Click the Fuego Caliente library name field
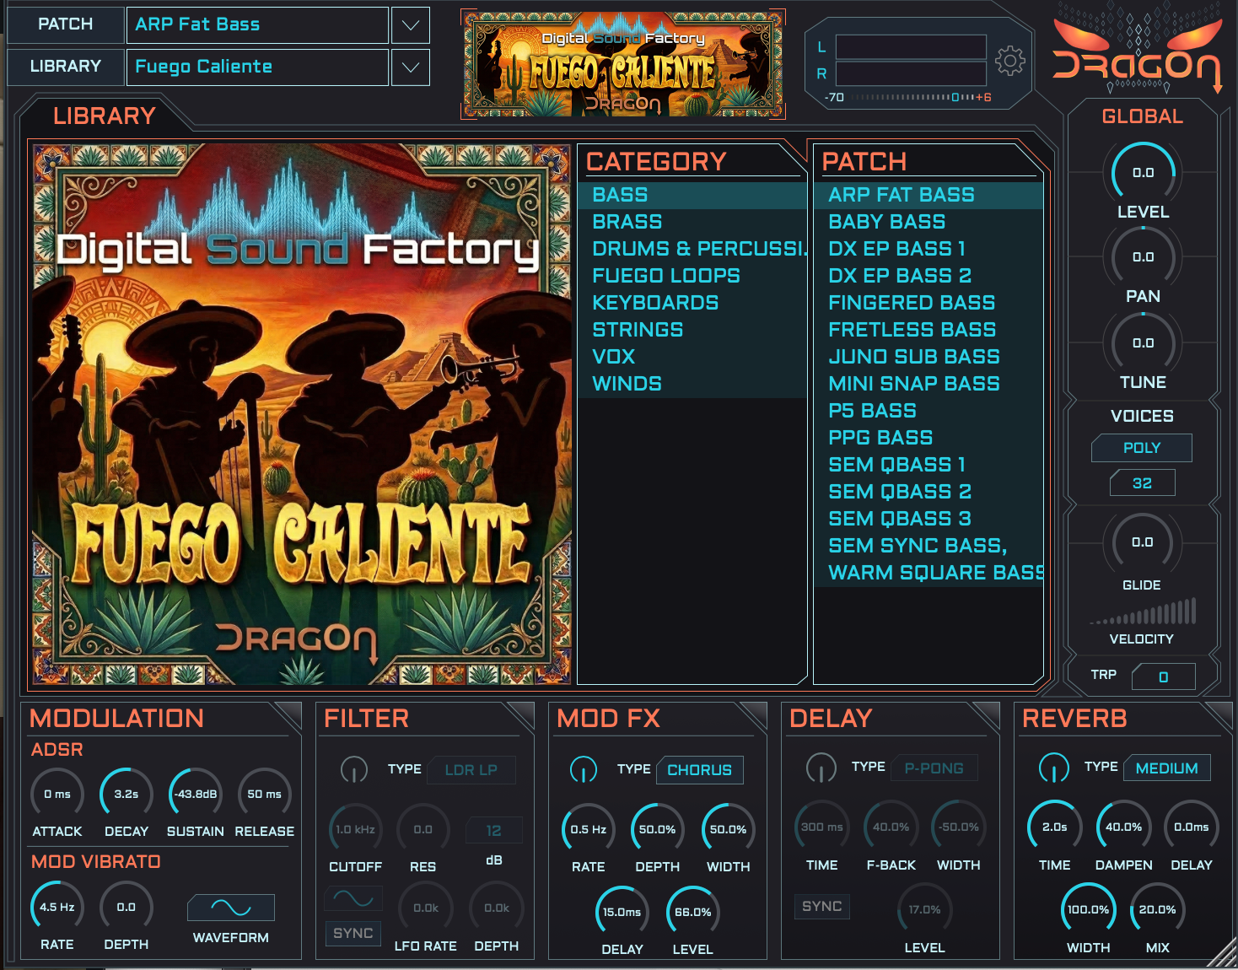This screenshot has height=970, width=1238. [x=257, y=67]
